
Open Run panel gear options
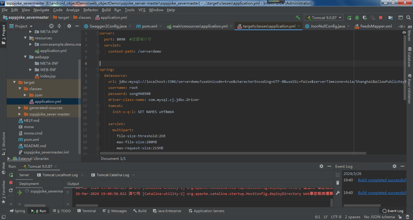click(x=321, y=166)
